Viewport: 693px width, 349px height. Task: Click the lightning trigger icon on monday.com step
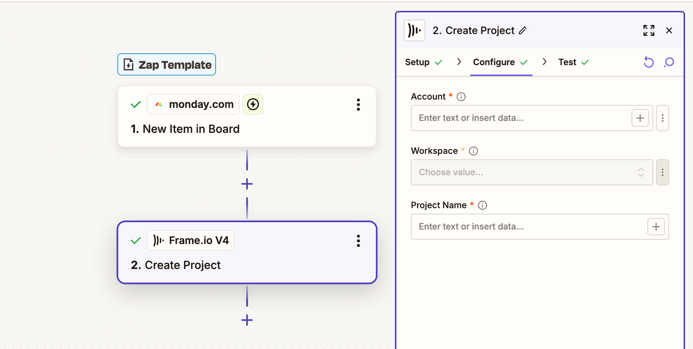(253, 104)
